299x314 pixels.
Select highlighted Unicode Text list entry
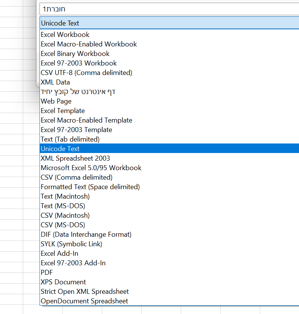169,148
